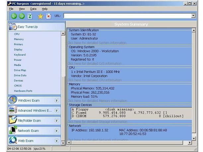203x152 pixels.
Task: Click the File/Folder Exam folder icon
Action: 13,120
